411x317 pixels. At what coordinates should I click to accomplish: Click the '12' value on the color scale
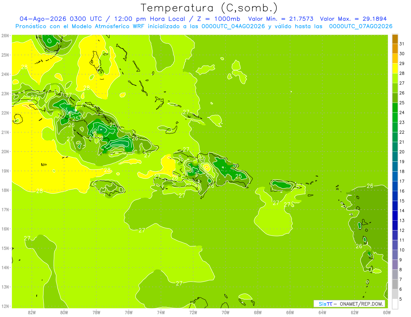[402, 230]
